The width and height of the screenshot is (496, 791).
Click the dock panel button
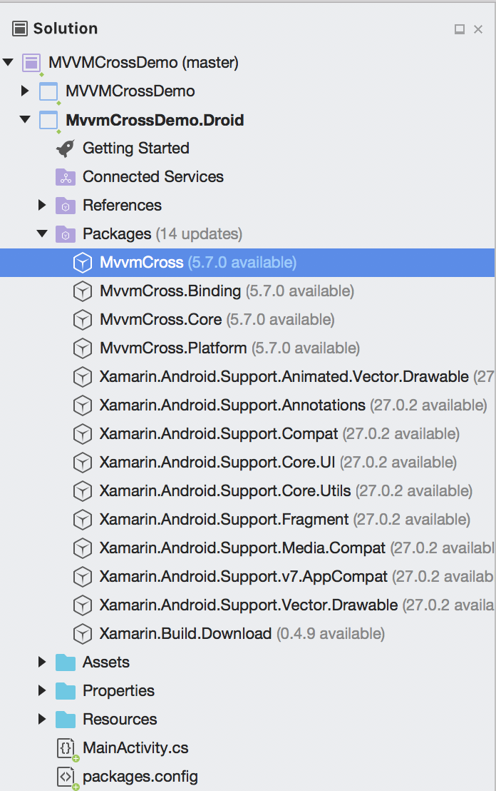(460, 29)
